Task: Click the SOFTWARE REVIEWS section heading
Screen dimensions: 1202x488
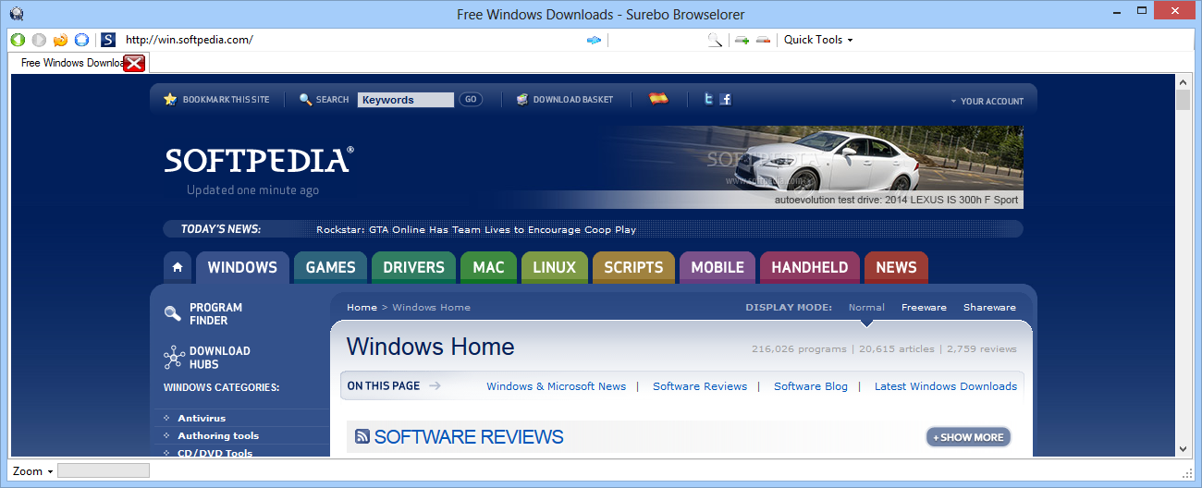Action: 469,437
